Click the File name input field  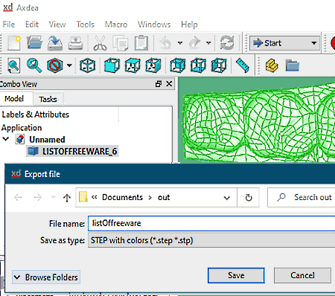pyautogui.click(x=211, y=223)
